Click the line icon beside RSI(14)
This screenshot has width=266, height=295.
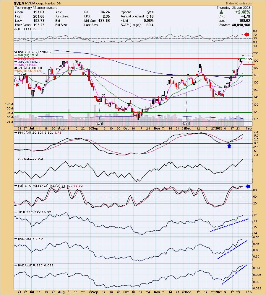tap(16, 29)
